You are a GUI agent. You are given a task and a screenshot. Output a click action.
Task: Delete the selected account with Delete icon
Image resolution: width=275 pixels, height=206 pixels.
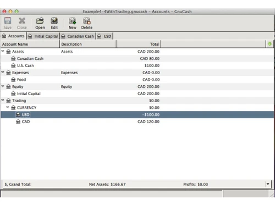pyautogui.click(x=86, y=21)
